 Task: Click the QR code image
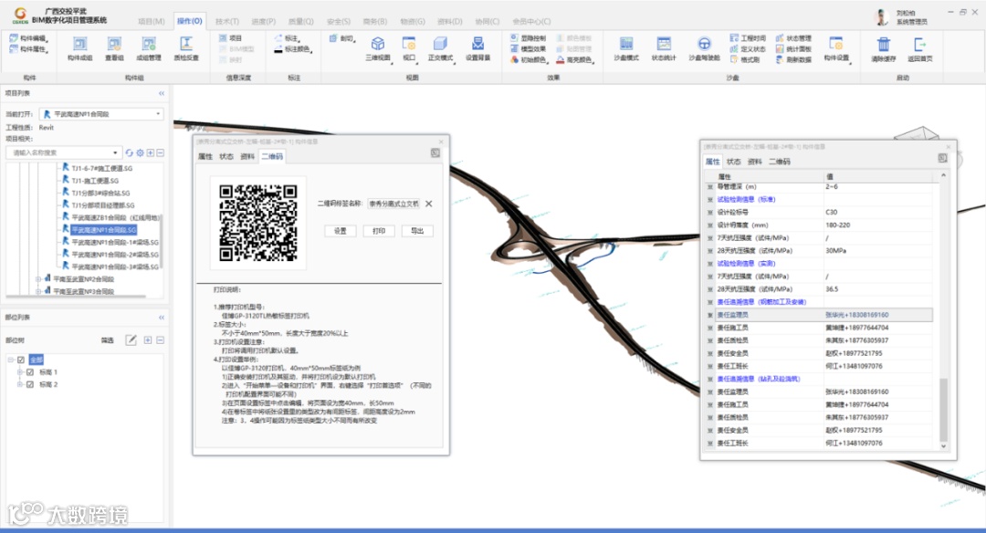click(x=257, y=223)
